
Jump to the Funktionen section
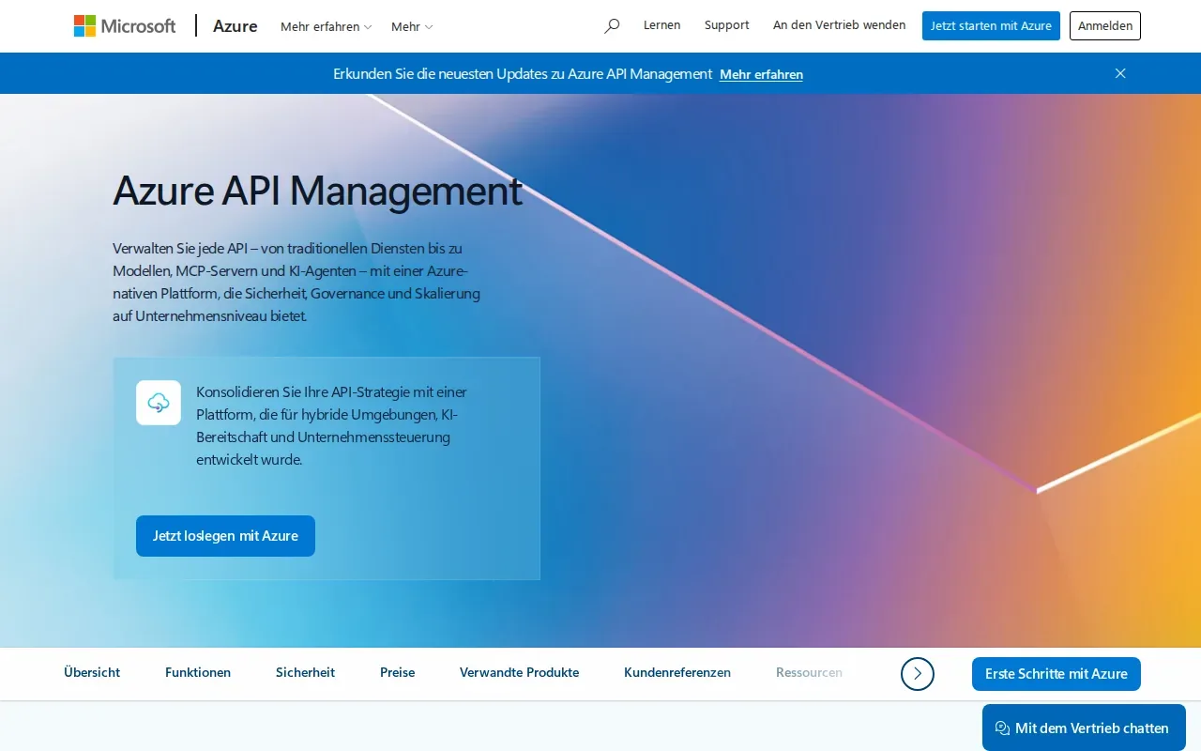[x=198, y=672]
